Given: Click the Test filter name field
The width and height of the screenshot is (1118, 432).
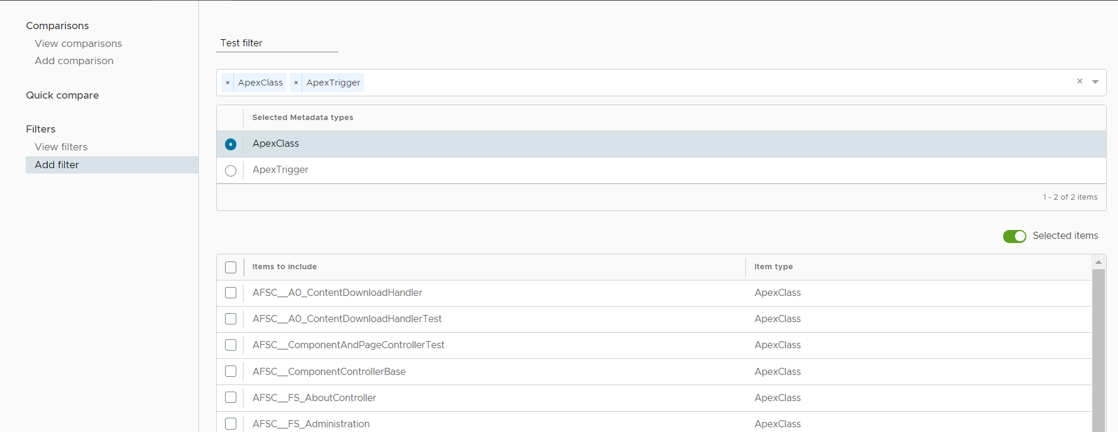Looking at the screenshot, I should click(x=277, y=43).
